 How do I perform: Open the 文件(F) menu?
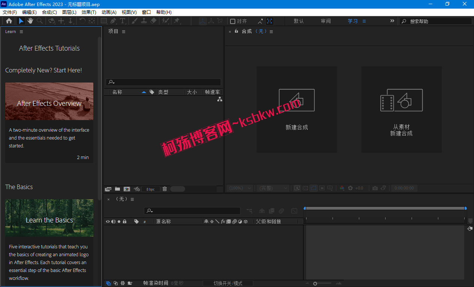10,12
